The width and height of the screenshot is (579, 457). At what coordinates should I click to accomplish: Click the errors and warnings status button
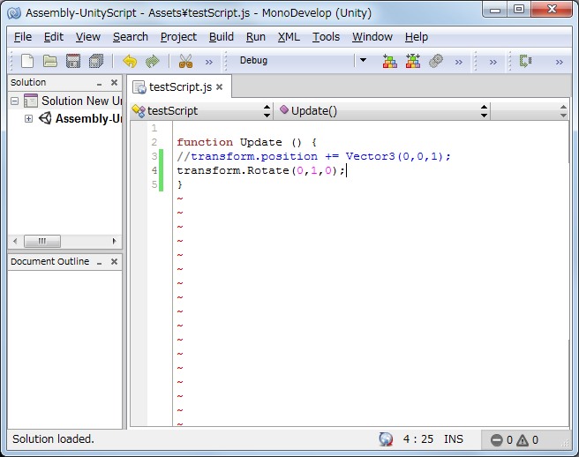click(x=515, y=439)
